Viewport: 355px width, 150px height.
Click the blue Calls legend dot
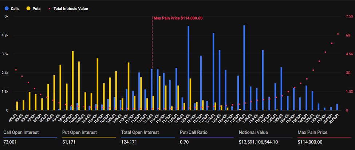tap(6, 8)
